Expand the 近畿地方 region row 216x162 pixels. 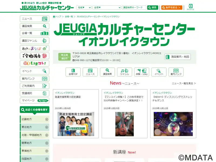[x=35, y=119]
